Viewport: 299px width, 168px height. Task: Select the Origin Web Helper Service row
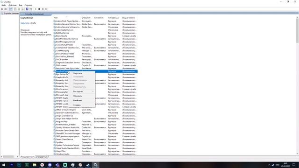click(x=95, y=119)
